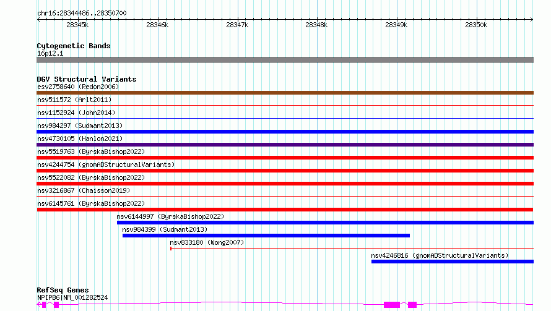
Task: Click the gray 16p12.1 cytoband bar
Action: 285,60
